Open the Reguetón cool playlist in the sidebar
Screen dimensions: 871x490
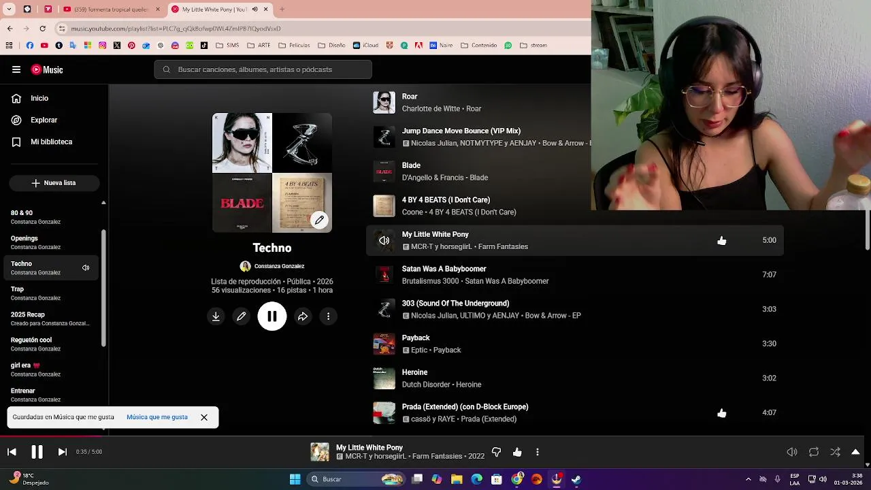51,344
